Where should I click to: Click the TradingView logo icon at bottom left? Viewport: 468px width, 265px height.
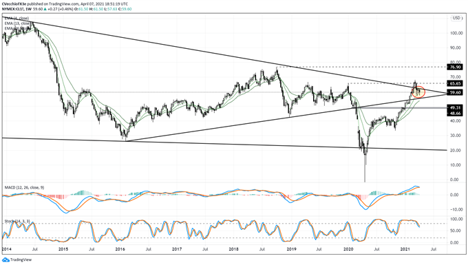tap(5, 260)
